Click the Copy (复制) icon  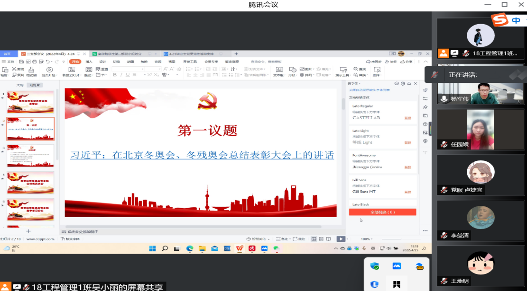[x=14, y=75]
